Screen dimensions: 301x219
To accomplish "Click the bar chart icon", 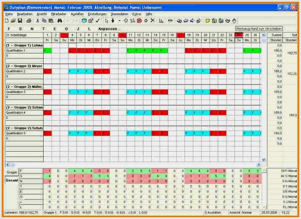I will 161,21.
